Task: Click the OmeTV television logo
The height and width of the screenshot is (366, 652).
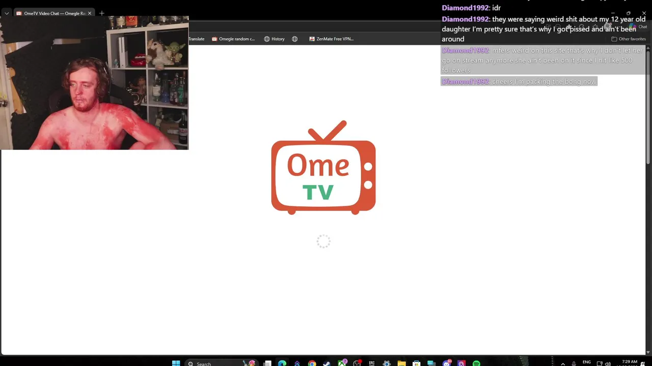Action: tap(323, 167)
